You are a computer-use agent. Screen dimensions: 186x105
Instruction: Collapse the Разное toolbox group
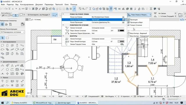pyautogui.click(x=1, y=78)
